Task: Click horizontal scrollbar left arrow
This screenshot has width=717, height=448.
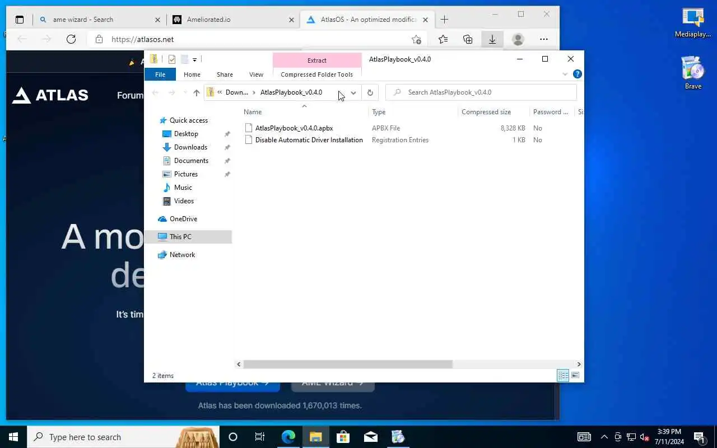Action: coord(239,365)
